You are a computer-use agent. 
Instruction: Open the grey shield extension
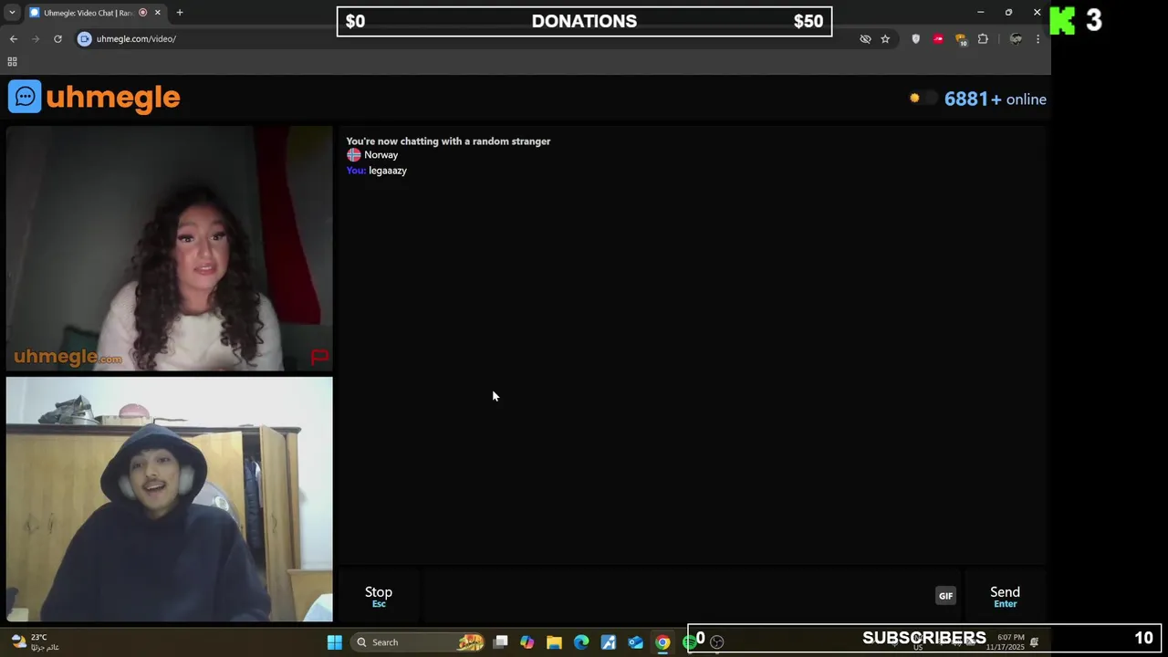click(916, 39)
